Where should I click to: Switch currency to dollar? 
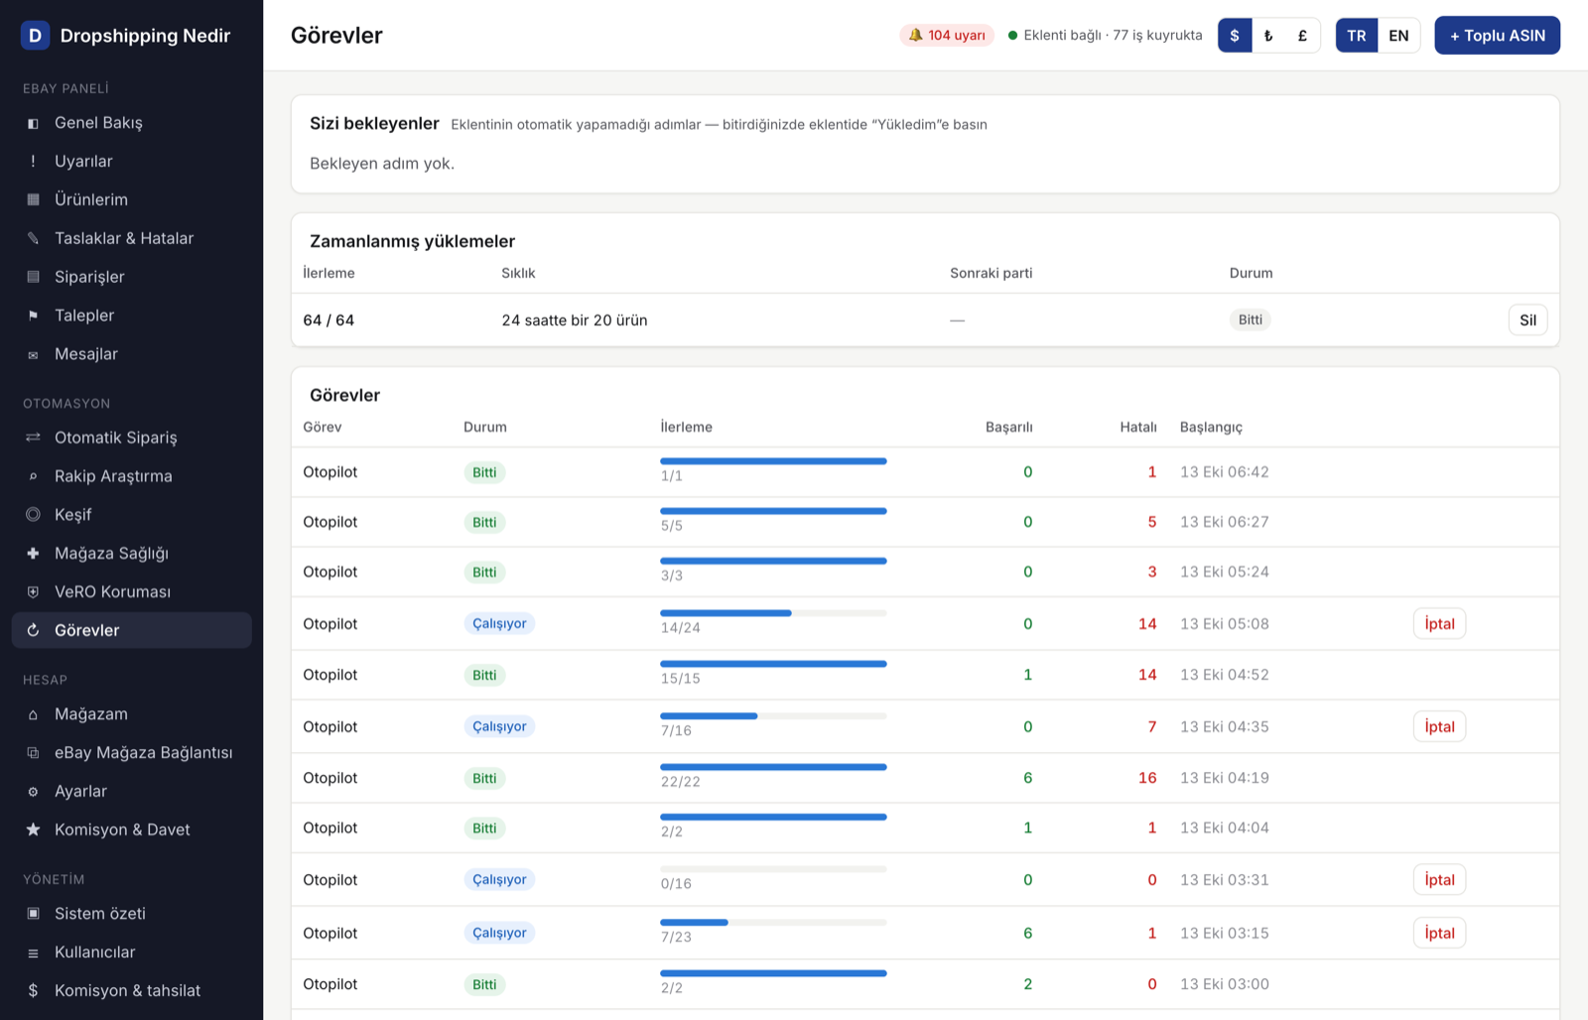(1235, 36)
